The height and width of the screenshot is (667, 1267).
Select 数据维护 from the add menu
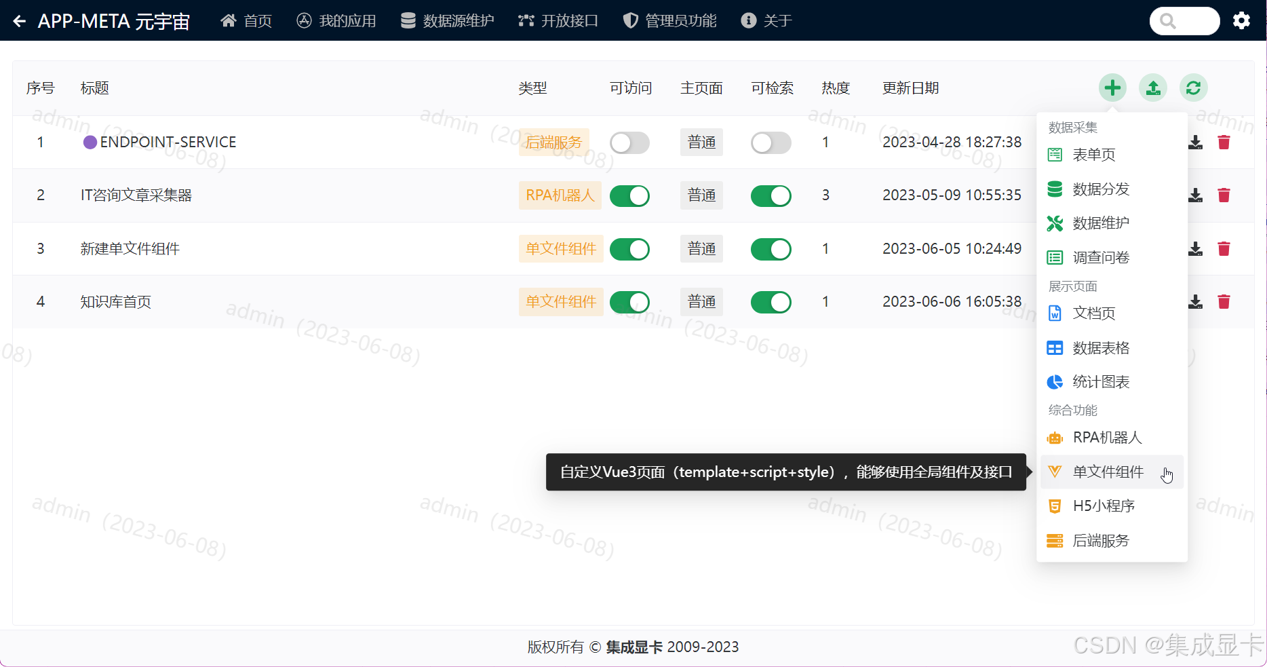tap(1112, 223)
